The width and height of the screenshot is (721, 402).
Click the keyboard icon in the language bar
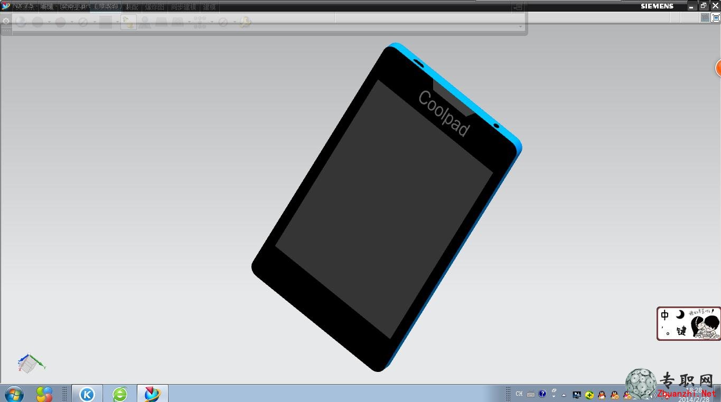(531, 394)
